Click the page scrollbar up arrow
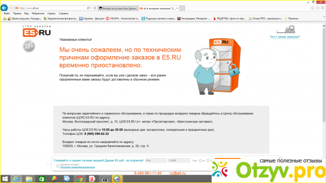 (324, 26)
